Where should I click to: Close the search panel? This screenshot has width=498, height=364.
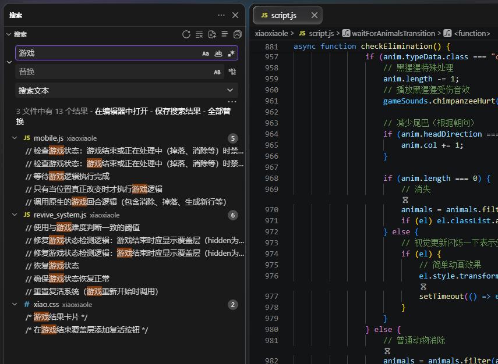tap(235, 15)
